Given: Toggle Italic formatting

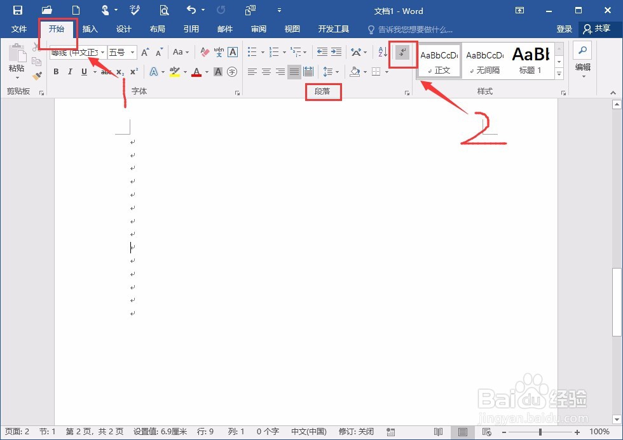Looking at the screenshot, I should (x=70, y=72).
